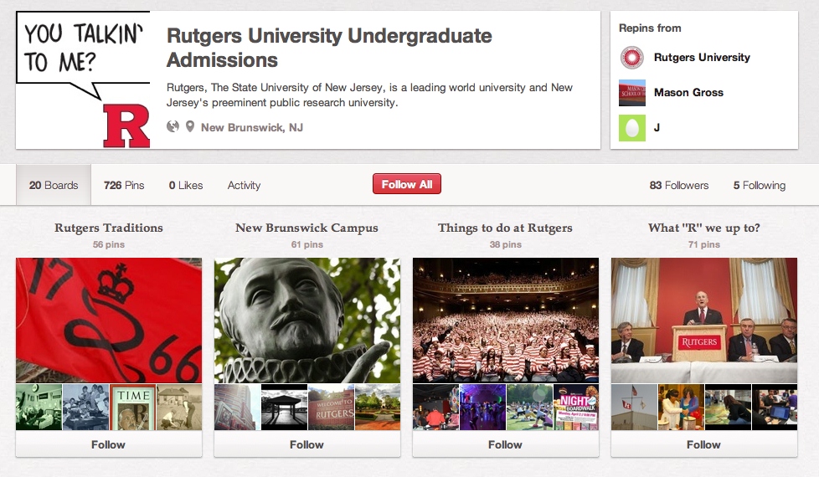Open Rutgers University repin source link
The width and height of the screenshot is (819, 477).
(702, 58)
